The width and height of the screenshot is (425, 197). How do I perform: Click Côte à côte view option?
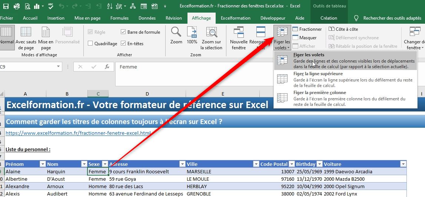click(x=343, y=29)
